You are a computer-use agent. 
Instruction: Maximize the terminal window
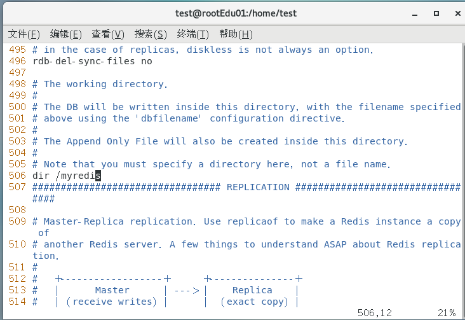[x=436, y=13]
